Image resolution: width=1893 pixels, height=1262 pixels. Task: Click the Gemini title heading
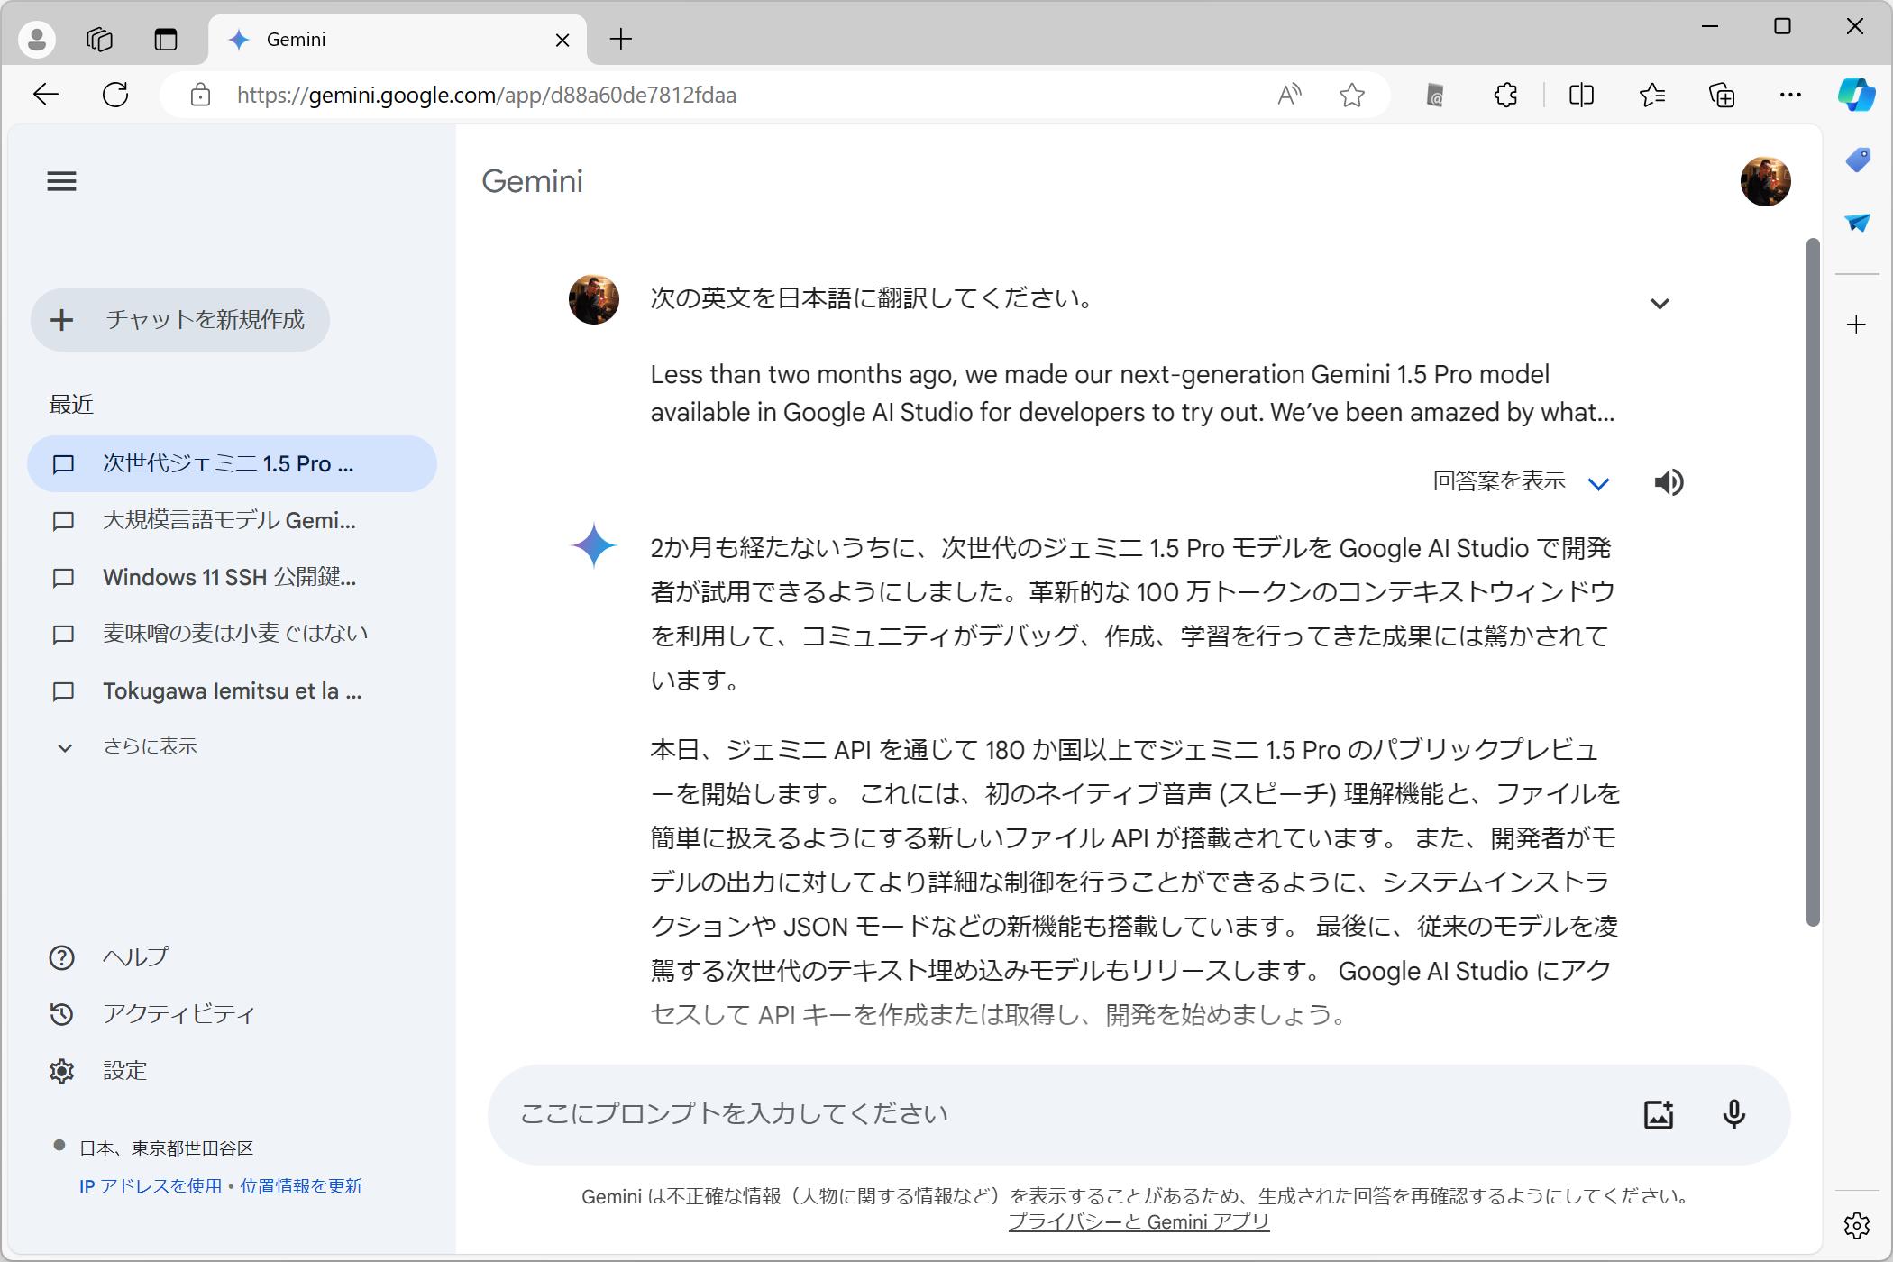[x=532, y=181]
